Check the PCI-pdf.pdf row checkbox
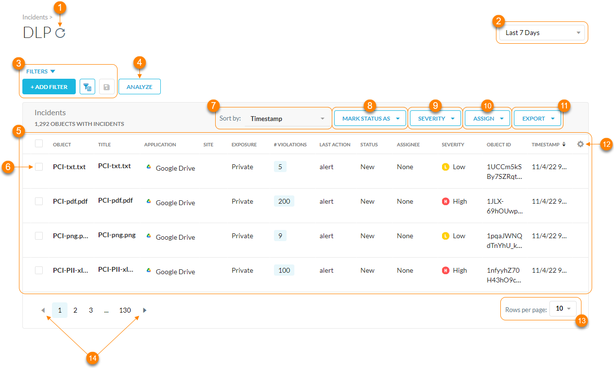Viewport: 614px width, 368px height. [x=39, y=201]
